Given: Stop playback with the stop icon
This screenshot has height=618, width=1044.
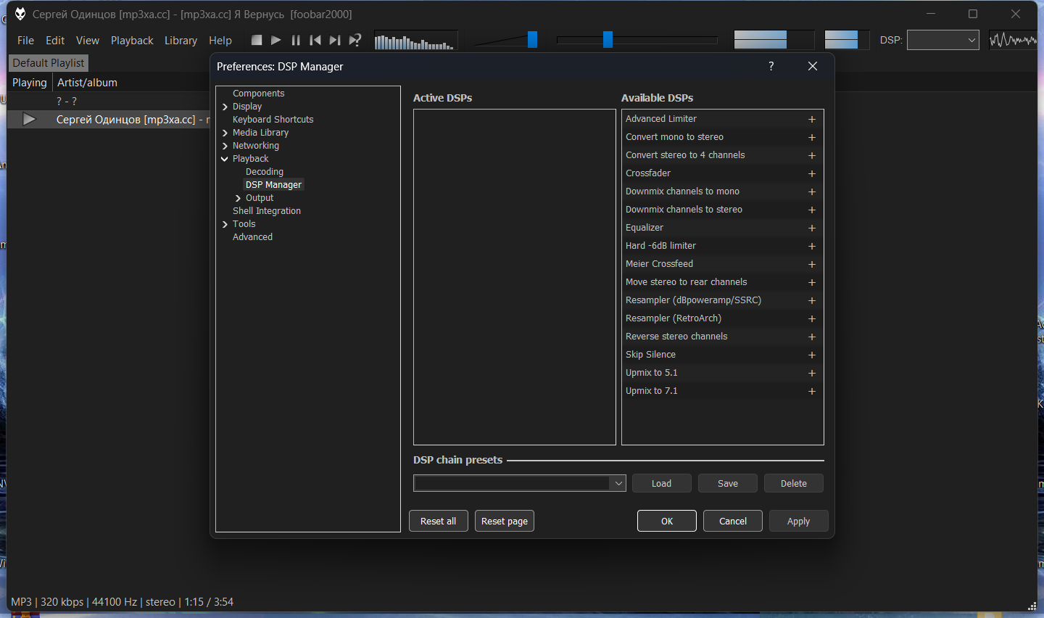Looking at the screenshot, I should pyautogui.click(x=257, y=41).
